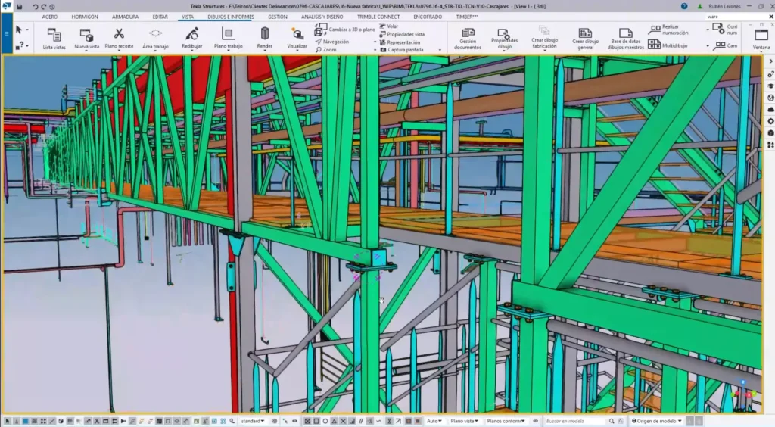Open the Origen de modelo dropdown
Viewport: 775px width, 427px height.
tap(657, 421)
